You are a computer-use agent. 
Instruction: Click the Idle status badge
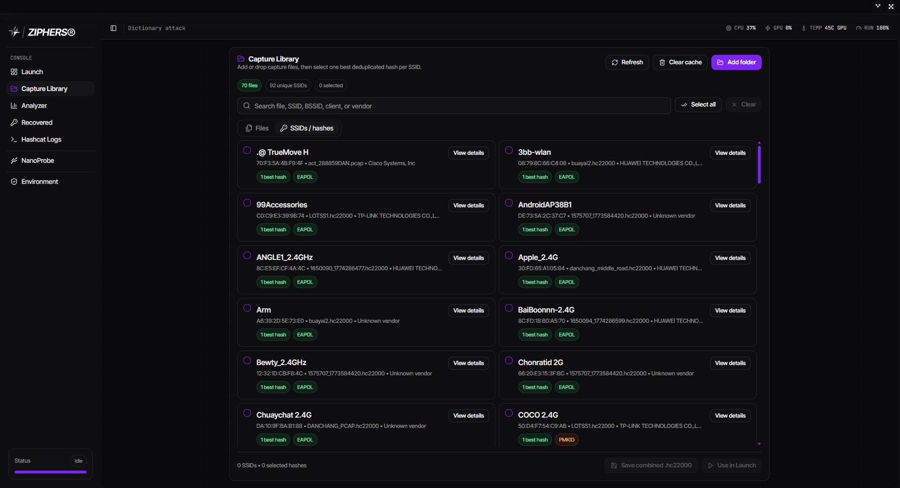pyautogui.click(x=78, y=461)
